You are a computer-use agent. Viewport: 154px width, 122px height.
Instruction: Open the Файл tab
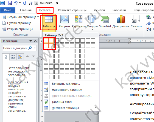(8, 10)
